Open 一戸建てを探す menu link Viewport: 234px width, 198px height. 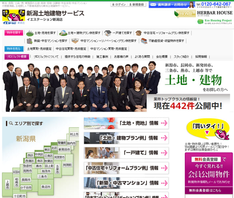(x=122, y=33)
